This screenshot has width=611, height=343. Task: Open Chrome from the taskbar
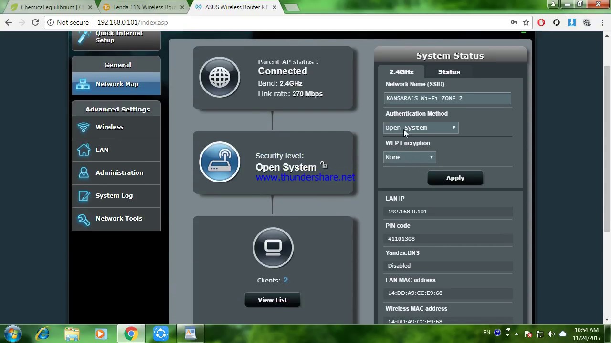coord(131,333)
